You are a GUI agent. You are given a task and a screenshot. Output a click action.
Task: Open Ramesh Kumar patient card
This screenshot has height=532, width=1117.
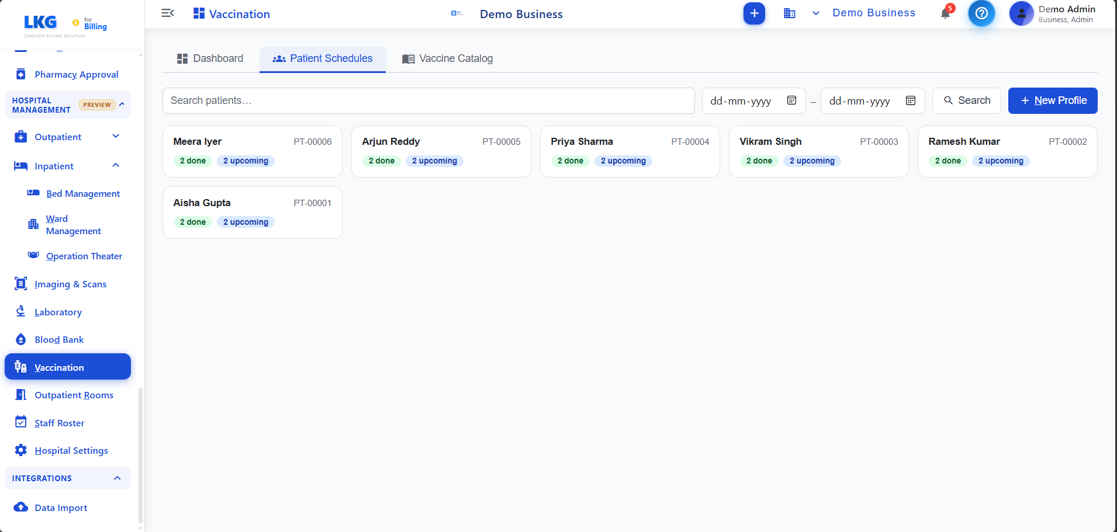tap(1008, 151)
